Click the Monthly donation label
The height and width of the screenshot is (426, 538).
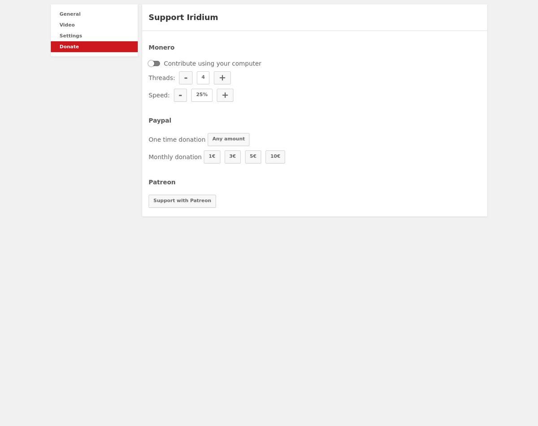[175, 157]
